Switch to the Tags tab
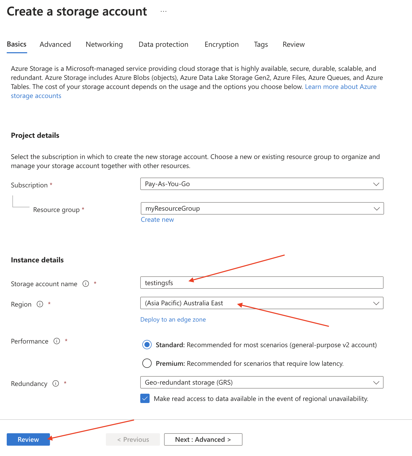This screenshot has height=456, width=412. [261, 44]
